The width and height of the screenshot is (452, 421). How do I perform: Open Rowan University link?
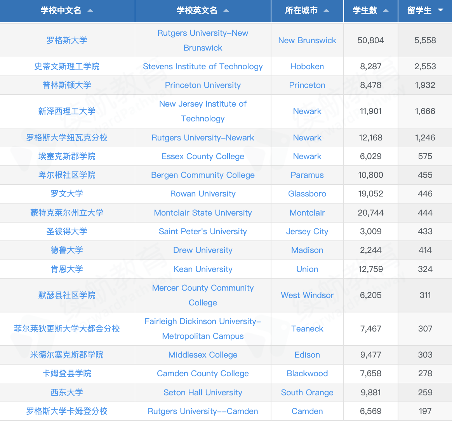203,194
